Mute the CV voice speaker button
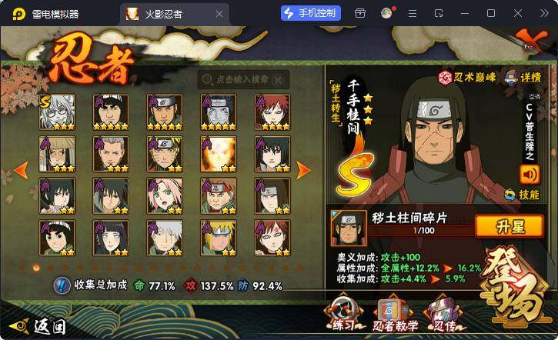Viewport: 558px width, 340px height. tap(530, 175)
